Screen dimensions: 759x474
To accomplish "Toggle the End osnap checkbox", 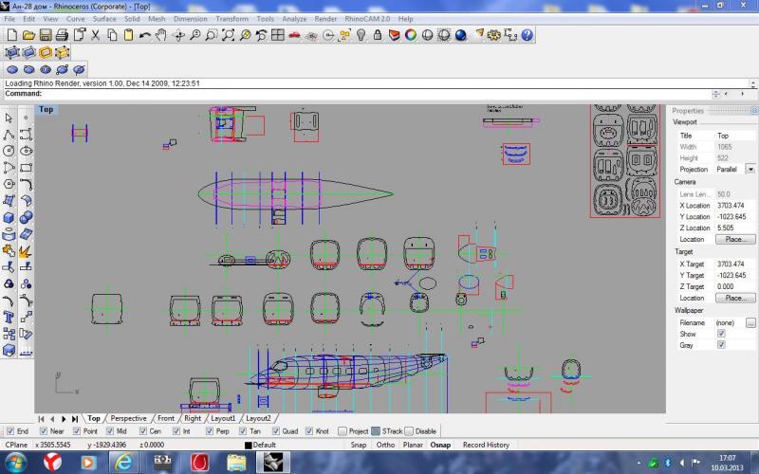I will pos(10,431).
